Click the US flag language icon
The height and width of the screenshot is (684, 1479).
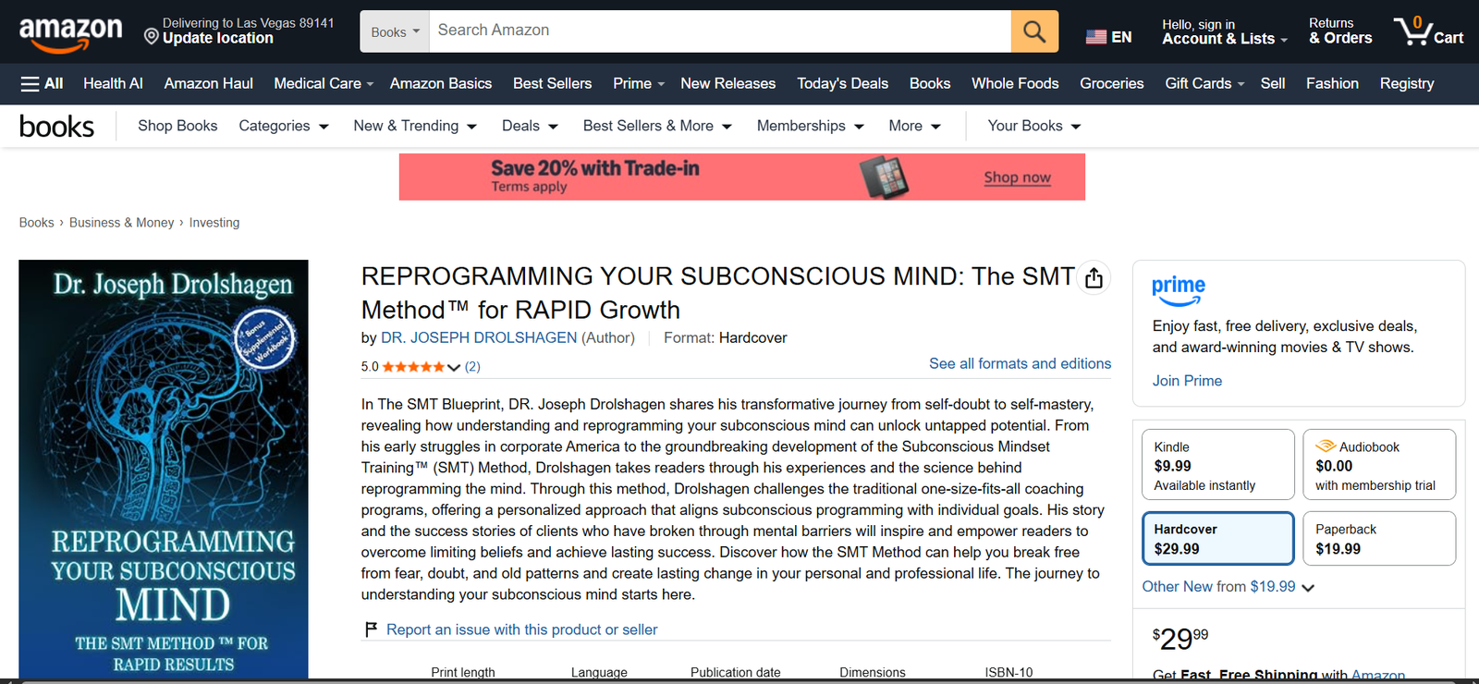[x=1096, y=37]
